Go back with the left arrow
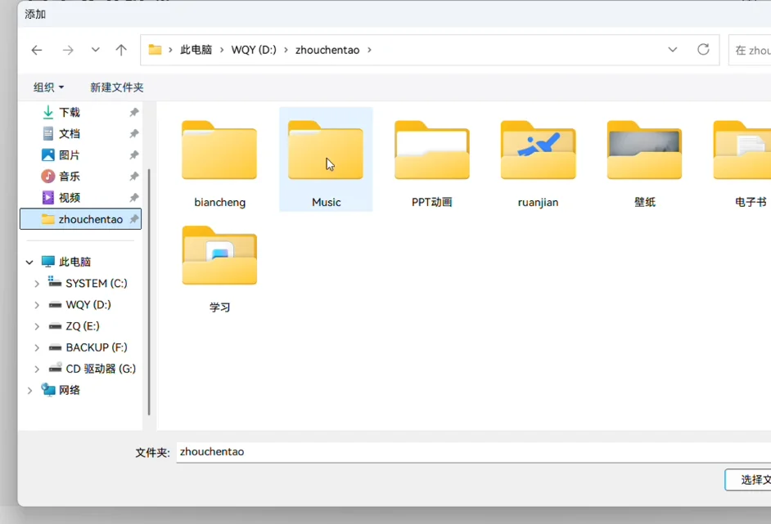Image resolution: width=771 pixels, height=524 pixels. coord(36,50)
